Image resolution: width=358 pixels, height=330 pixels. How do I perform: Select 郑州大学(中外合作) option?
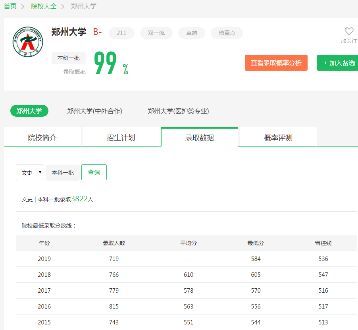click(94, 111)
